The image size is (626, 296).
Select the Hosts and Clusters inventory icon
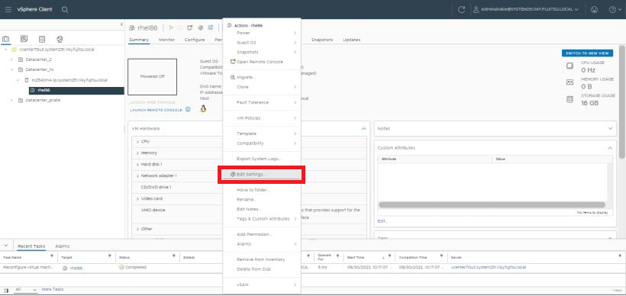(x=6, y=39)
